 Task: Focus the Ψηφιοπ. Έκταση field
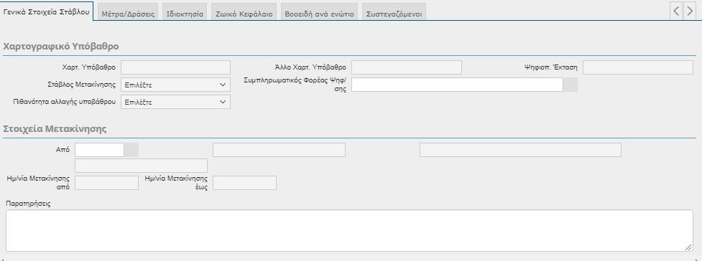point(638,67)
